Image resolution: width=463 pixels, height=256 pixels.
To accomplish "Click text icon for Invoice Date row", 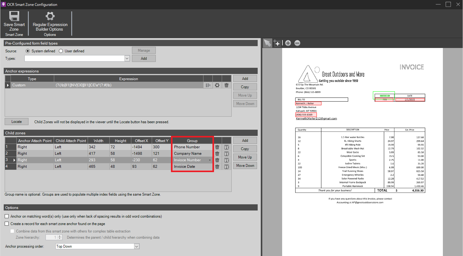I will pyautogui.click(x=226, y=167).
